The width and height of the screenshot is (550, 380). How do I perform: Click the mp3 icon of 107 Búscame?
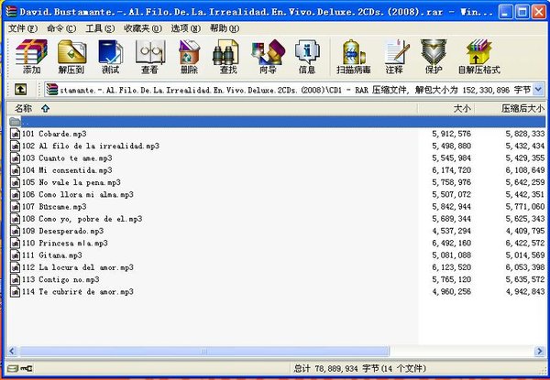click(15, 207)
